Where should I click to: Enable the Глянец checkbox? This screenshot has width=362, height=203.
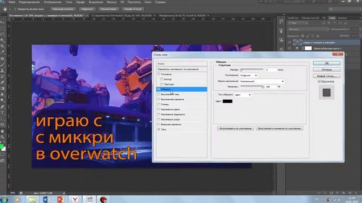159,104
